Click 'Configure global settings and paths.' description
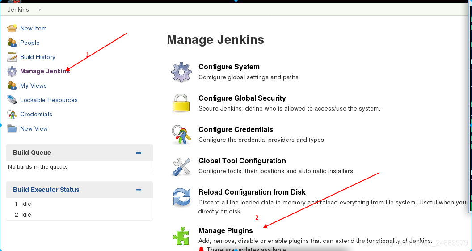This screenshot has height=251, width=472. (249, 77)
